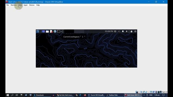Open the Kali applications menu dragon icon
173x97 pixels.
click(38, 31)
